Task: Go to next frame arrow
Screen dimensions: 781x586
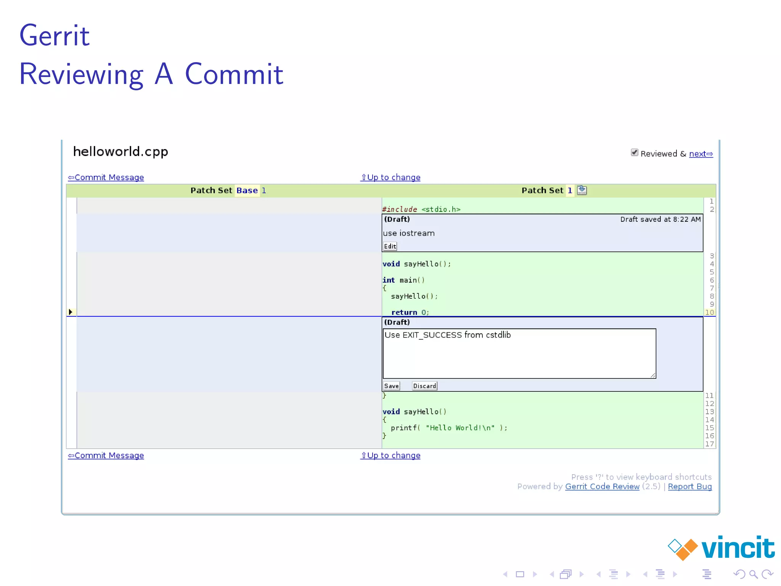Action: [582, 574]
